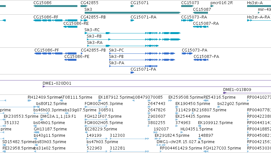Select the CG15087-RA transcript

click(x=201, y=27)
